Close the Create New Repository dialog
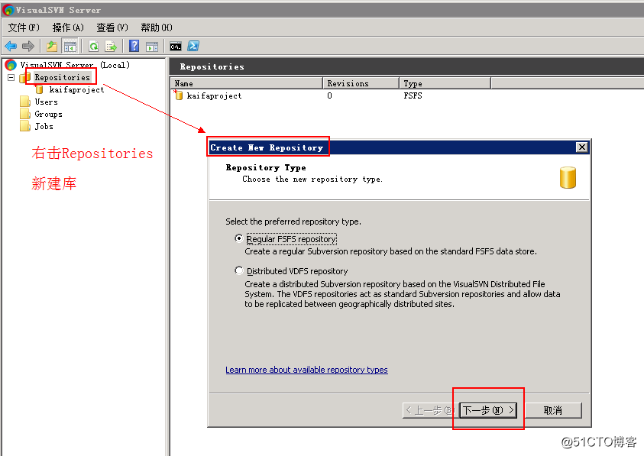Screen dimensions: 644x456 (581, 147)
